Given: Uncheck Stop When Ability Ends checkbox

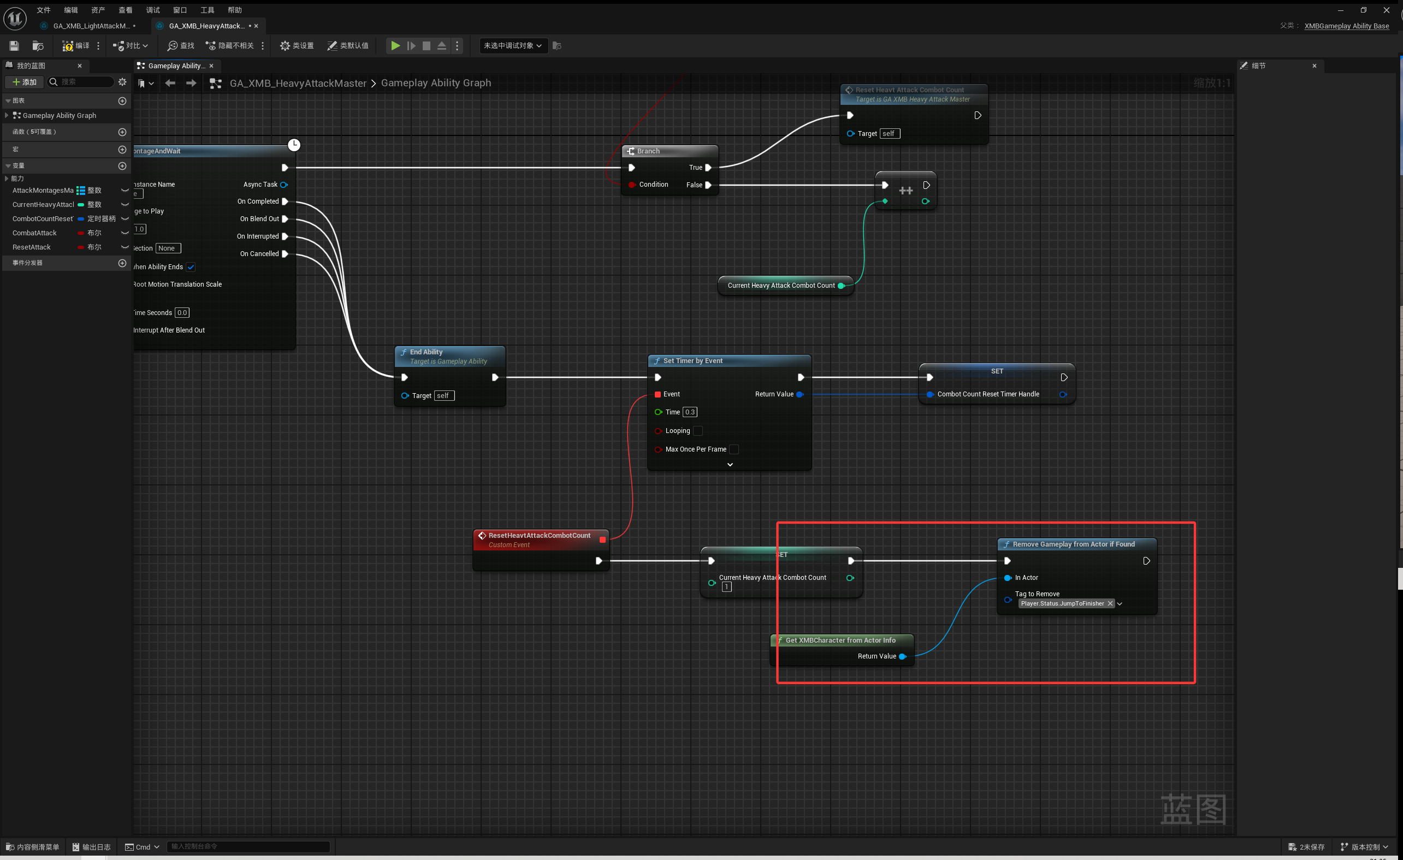Looking at the screenshot, I should coord(191,267).
